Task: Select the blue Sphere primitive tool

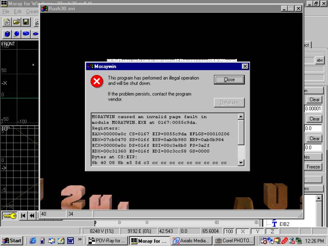Action: click(16, 34)
